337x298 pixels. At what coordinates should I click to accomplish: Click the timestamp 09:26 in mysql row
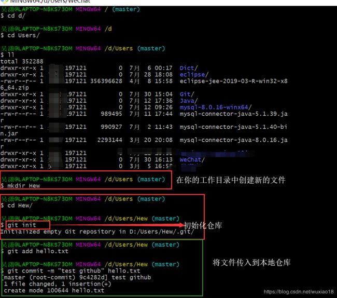(163, 107)
